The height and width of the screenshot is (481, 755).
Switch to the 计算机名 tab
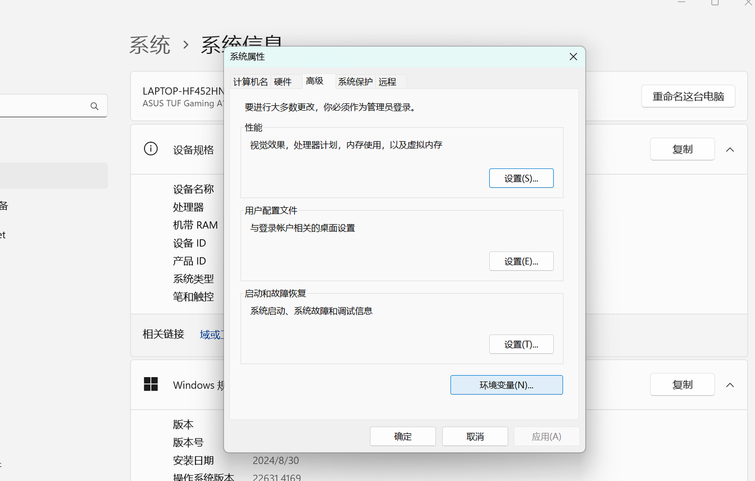pyautogui.click(x=250, y=81)
